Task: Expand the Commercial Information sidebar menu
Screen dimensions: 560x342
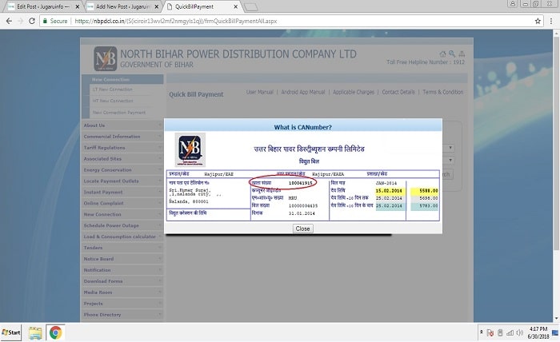Action: click(x=122, y=137)
